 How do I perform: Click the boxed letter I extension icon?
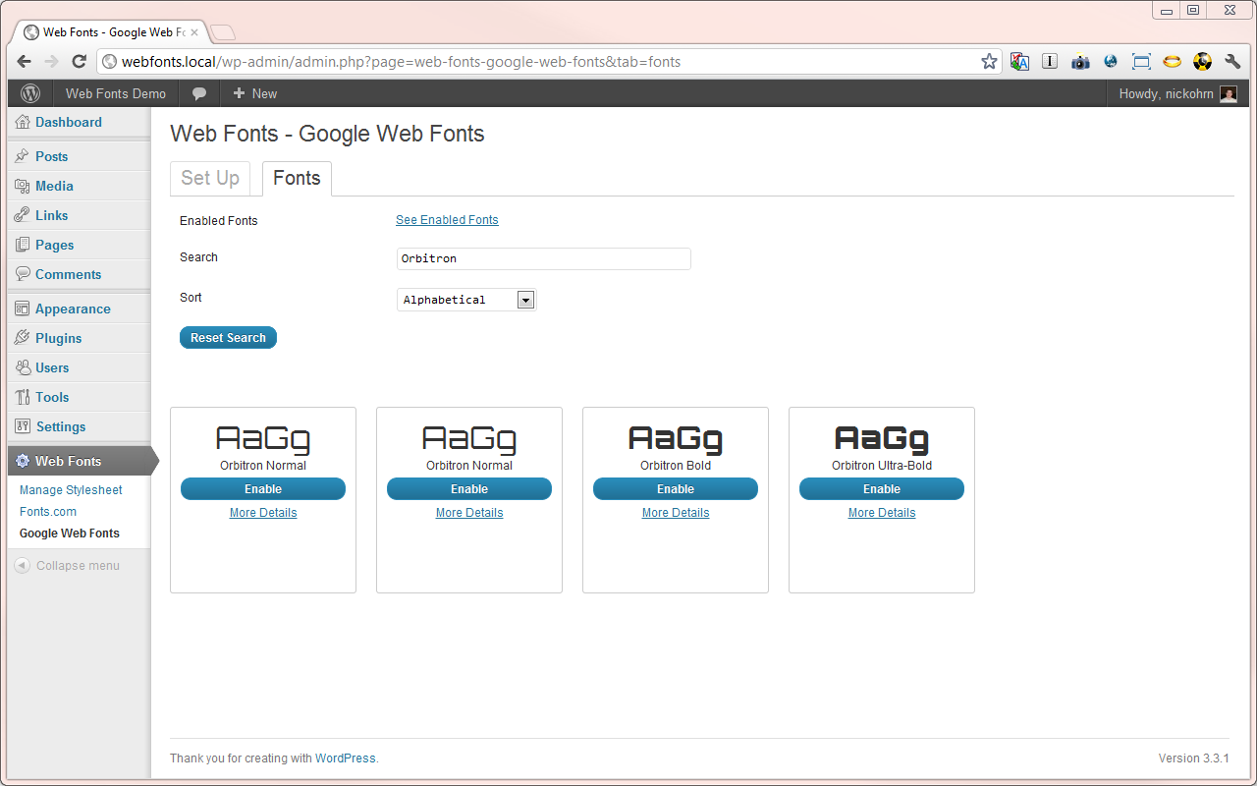[x=1050, y=62]
